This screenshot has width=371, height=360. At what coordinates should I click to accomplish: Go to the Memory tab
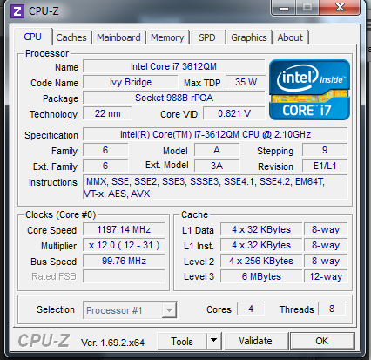pyautogui.click(x=167, y=37)
